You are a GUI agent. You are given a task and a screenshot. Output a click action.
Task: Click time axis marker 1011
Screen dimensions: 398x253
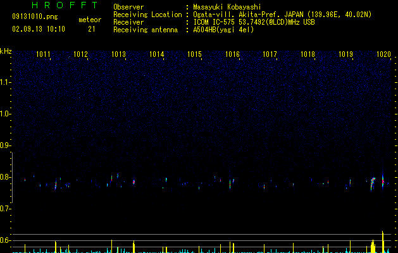tap(43, 54)
